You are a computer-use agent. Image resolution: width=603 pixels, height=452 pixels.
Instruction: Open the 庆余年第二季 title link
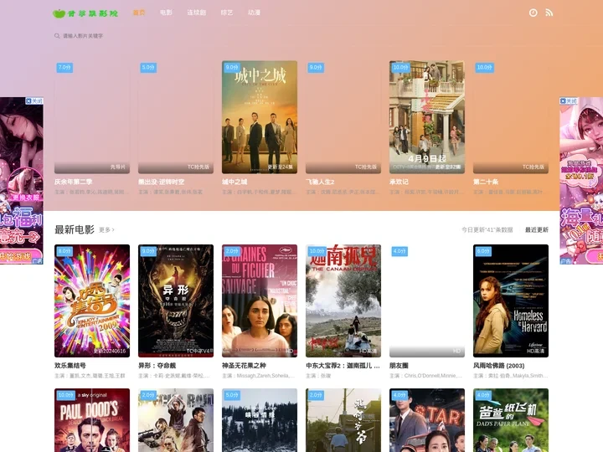[x=73, y=182]
